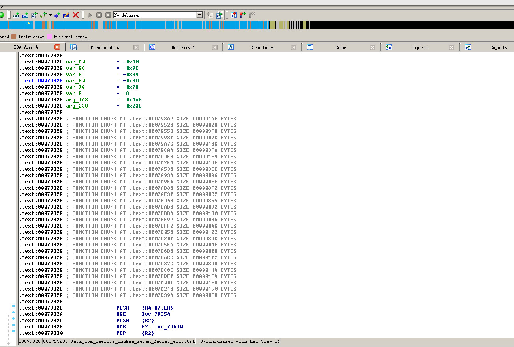Click the blue highlighted var_80 line address

point(41,81)
